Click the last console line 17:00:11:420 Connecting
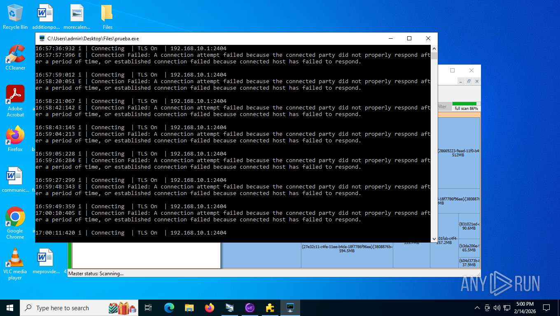This screenshot has width=560, height=316. [131, 233]
